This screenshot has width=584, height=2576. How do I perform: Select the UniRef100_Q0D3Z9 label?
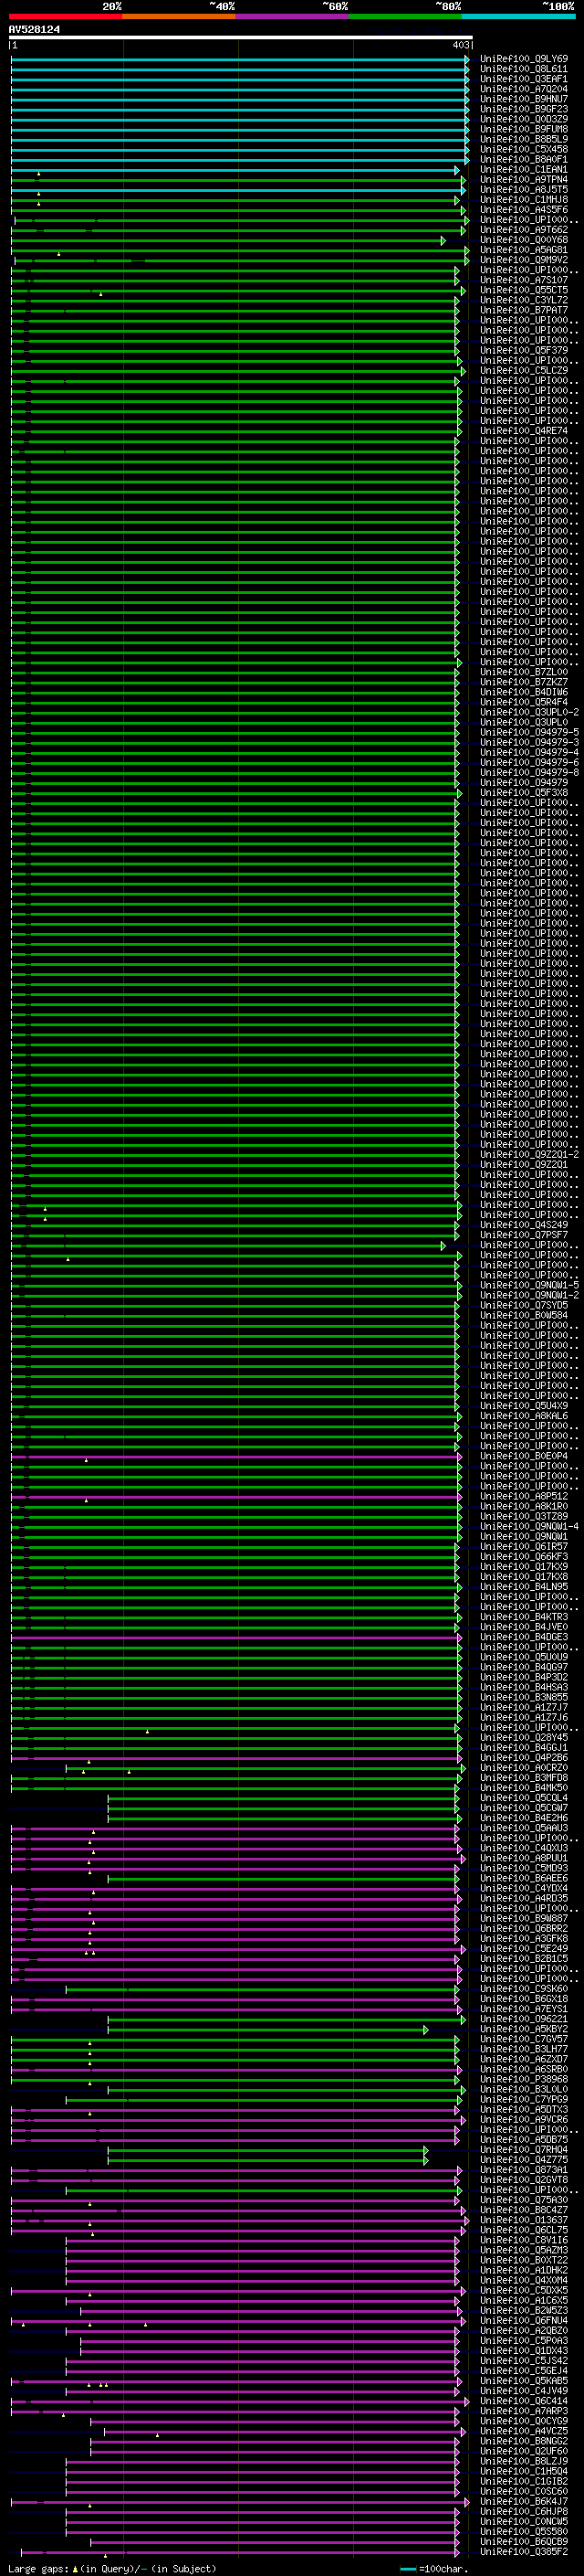pos(523,119)
